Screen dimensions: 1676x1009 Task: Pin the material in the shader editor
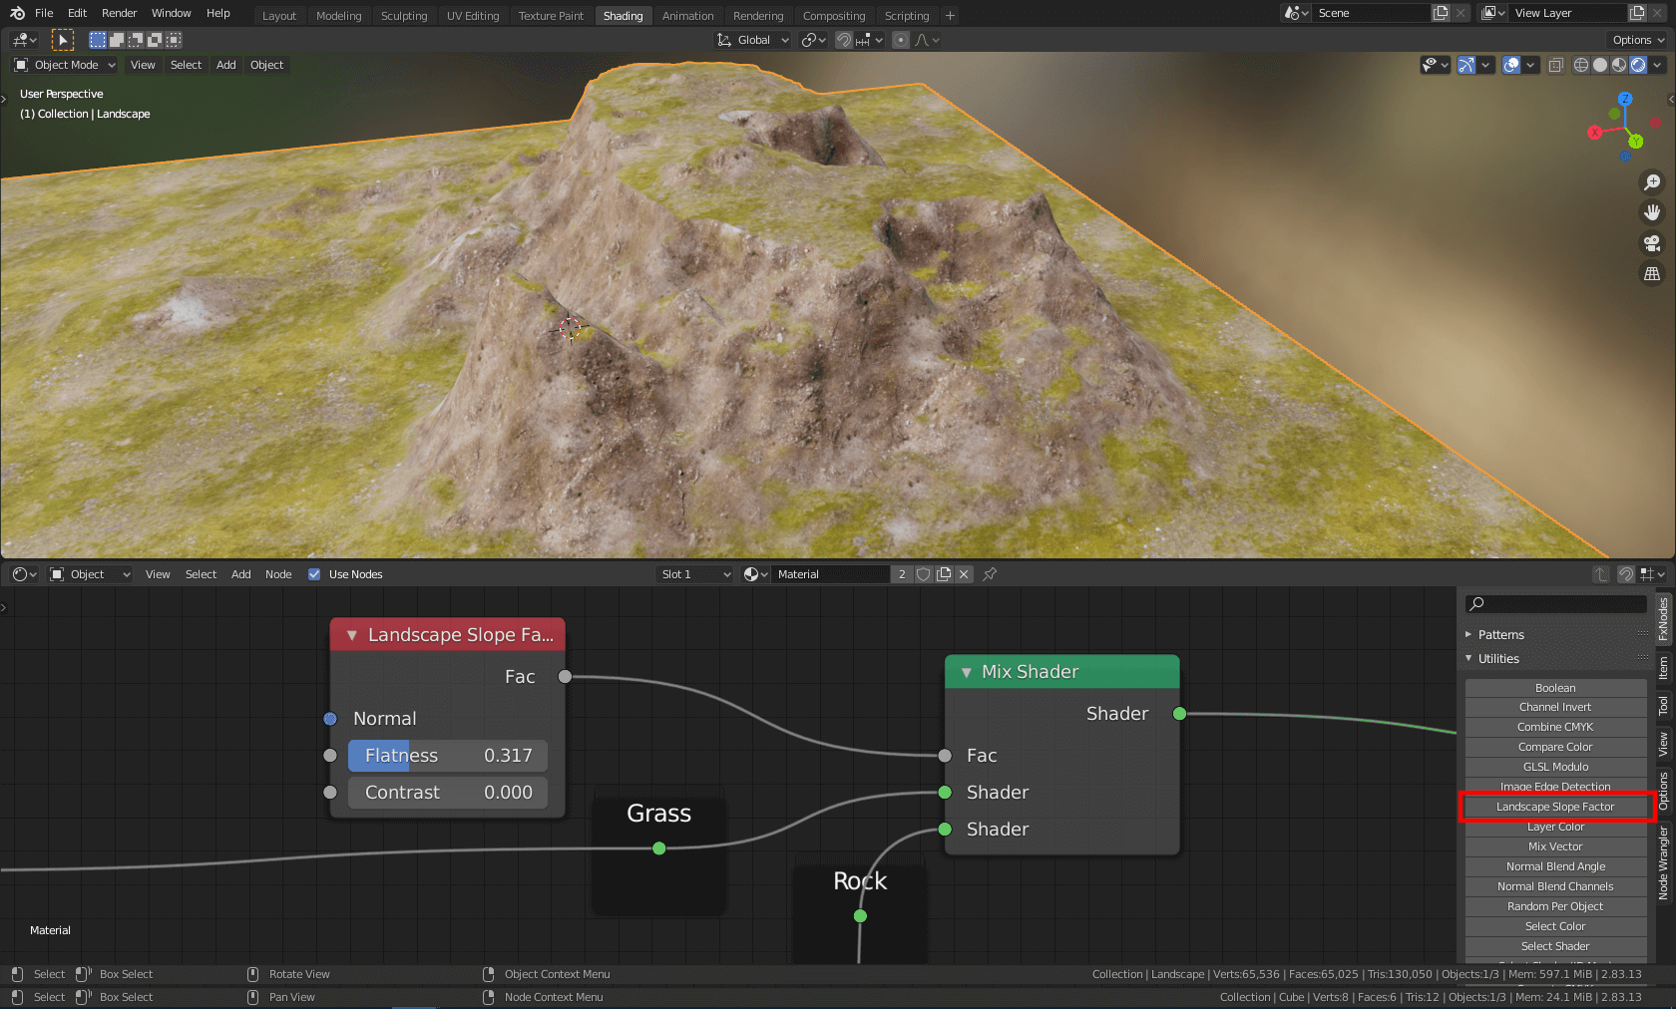989,574
